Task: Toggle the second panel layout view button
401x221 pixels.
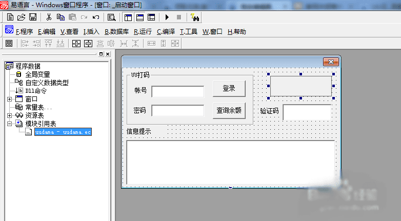Action: click(x=139, y=17)
